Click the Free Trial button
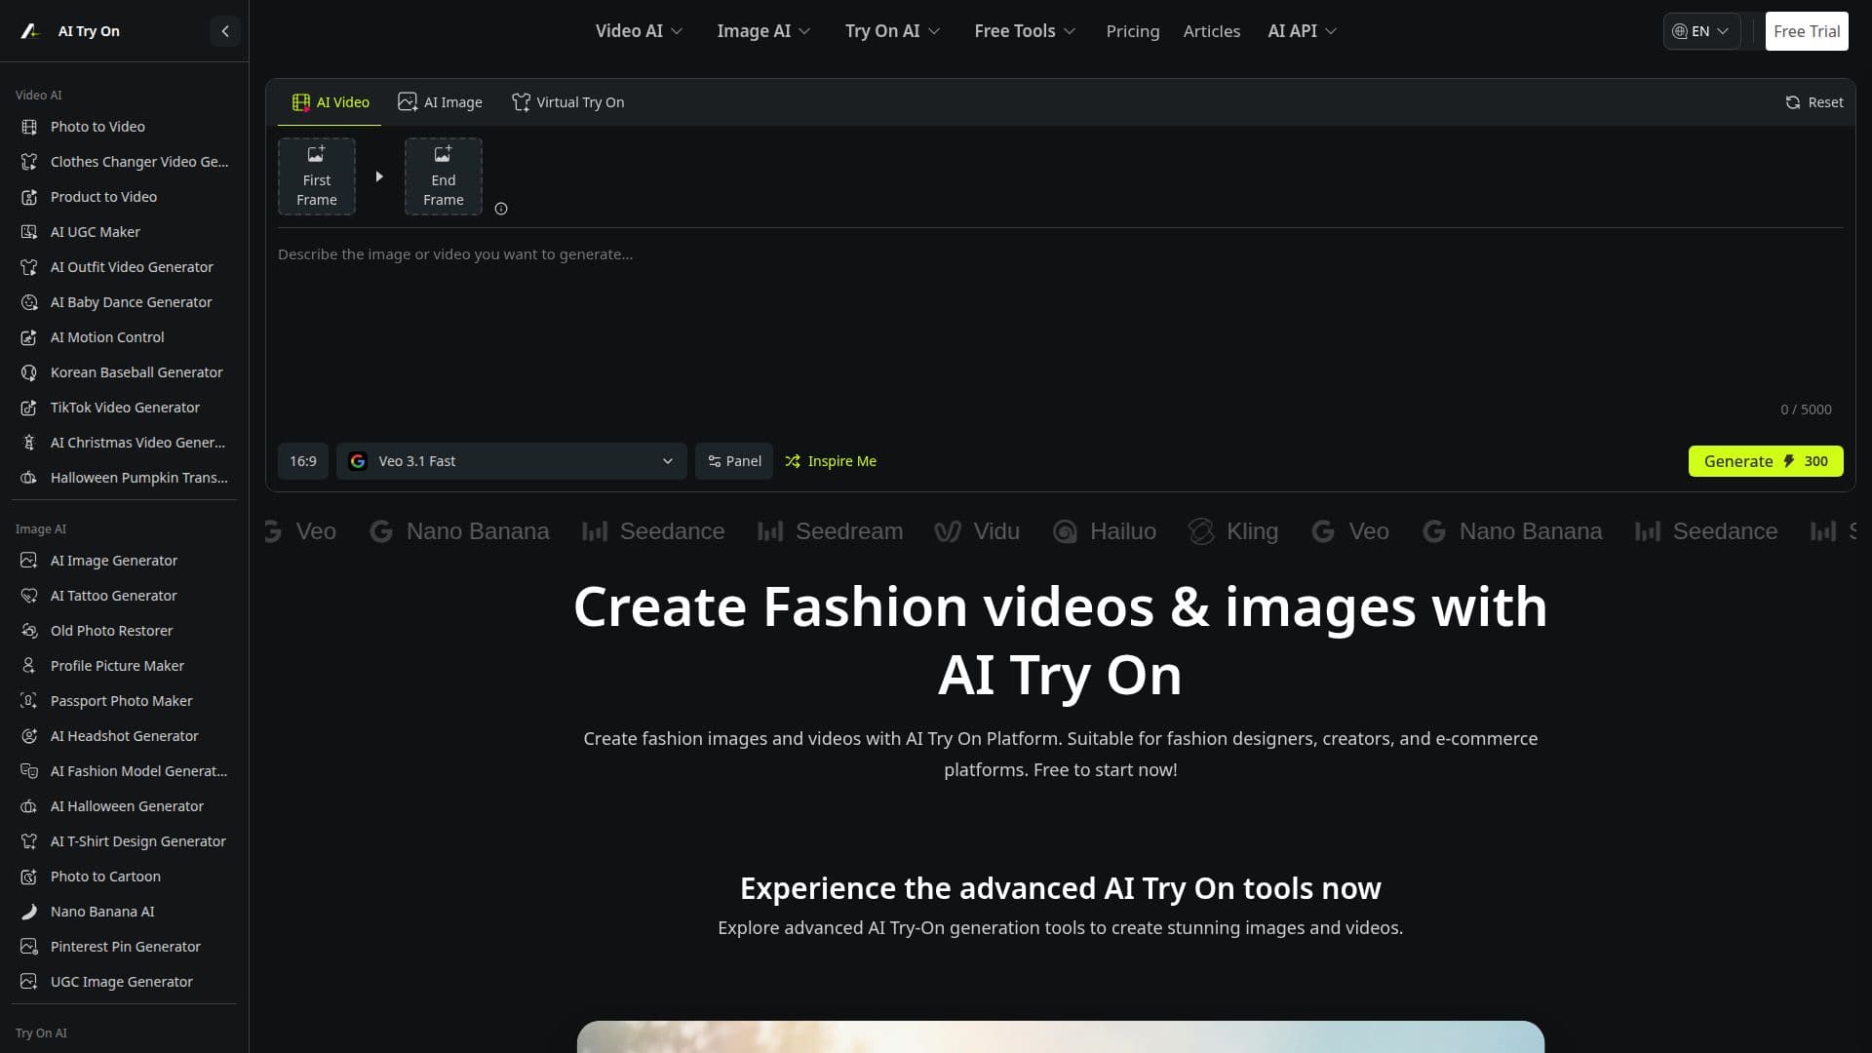Screen dimensions: 1872x1053 tap(1807, 31)
